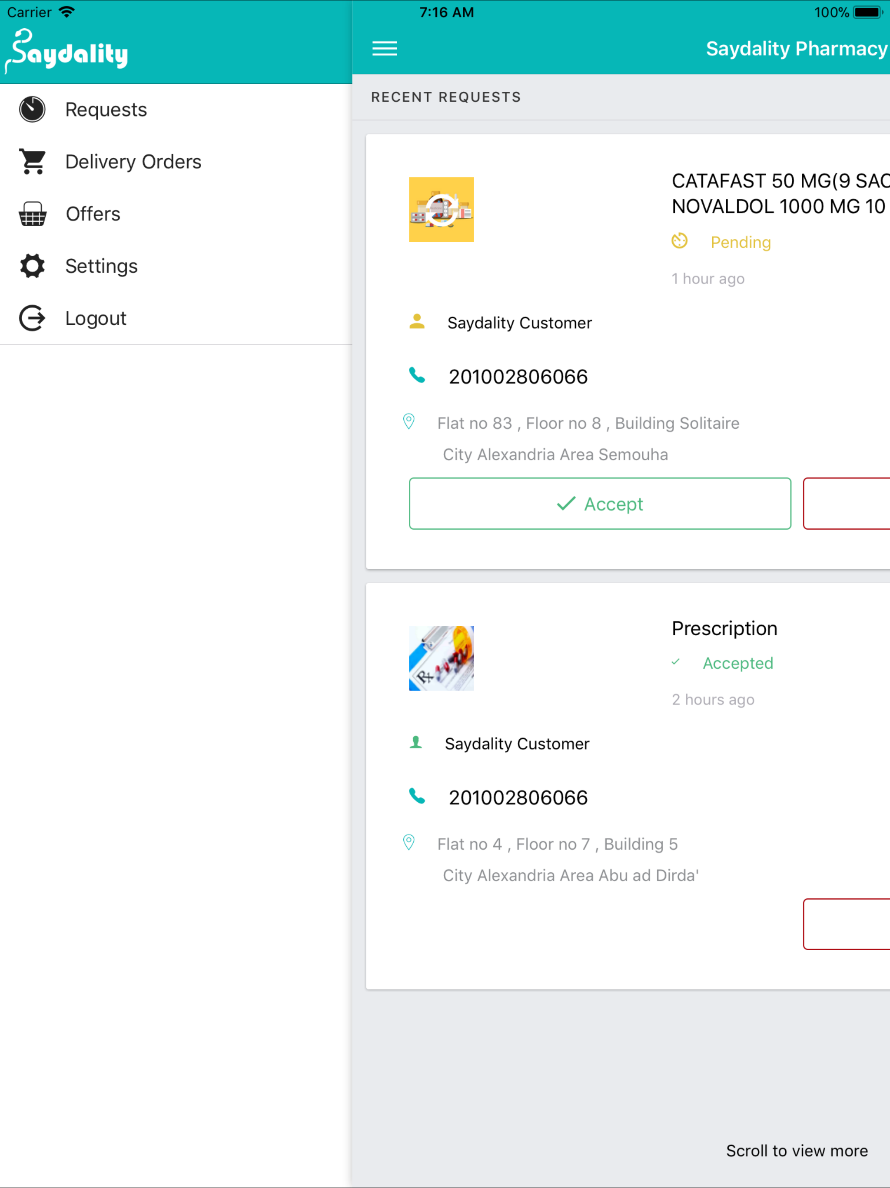Tap the phone icon in CATAFAST request

point(417,375)
